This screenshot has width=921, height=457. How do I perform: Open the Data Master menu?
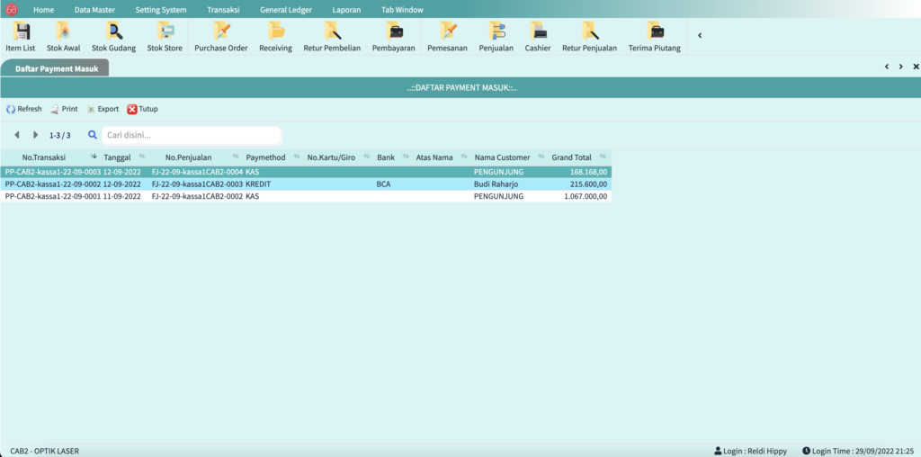(94, 9)
